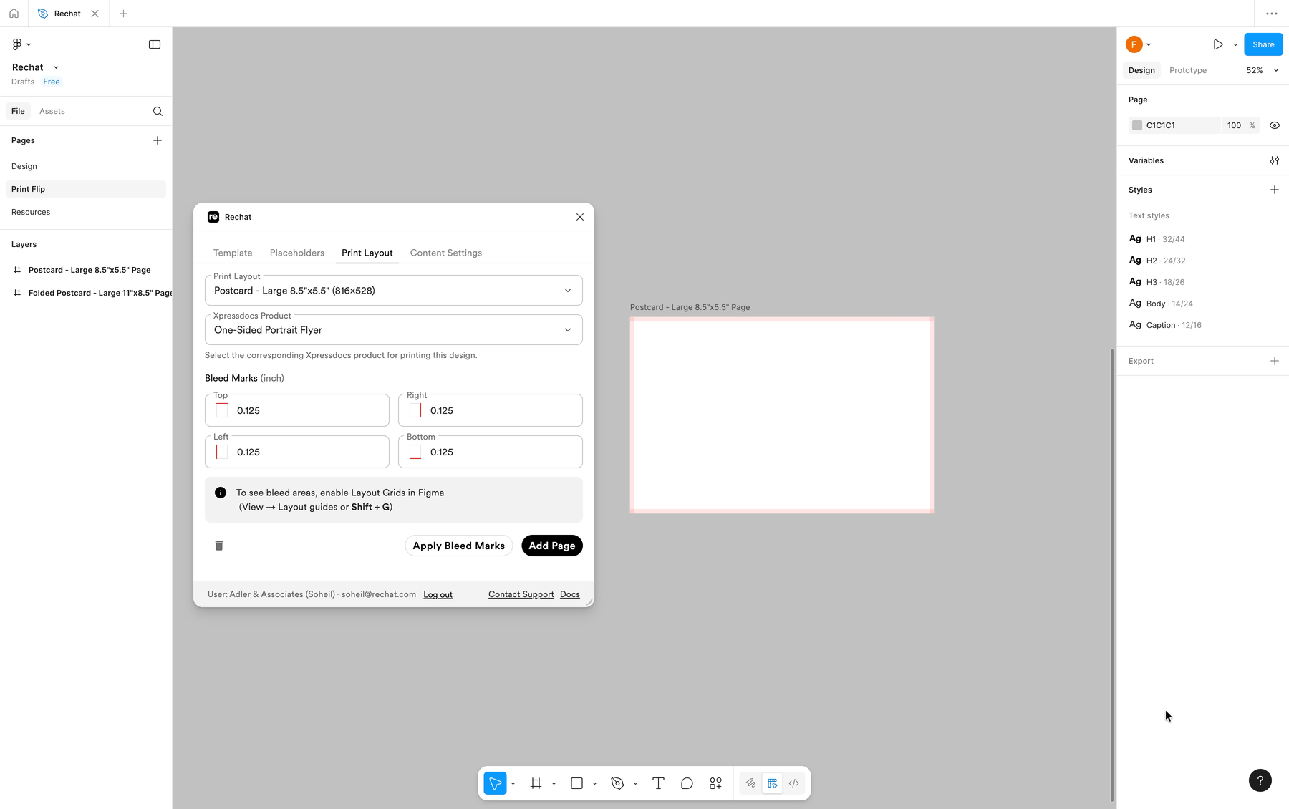This screenshot has width=1289, height=809.
Task: Click the Top bleed mark input field
Action: tap(308, 411)
